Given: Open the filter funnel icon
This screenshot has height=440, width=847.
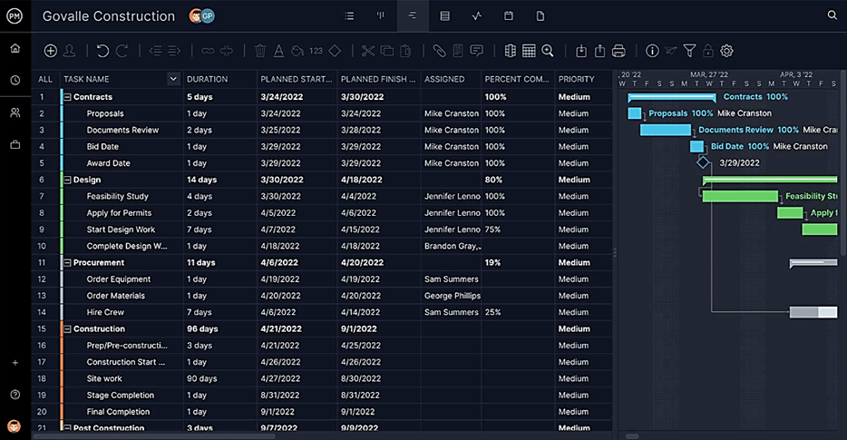Looking at the screenshot, I should (689, 52).
